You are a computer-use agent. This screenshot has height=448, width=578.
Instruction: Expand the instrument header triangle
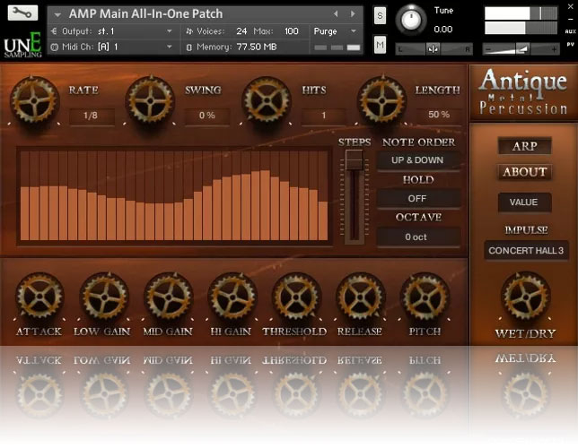(x=57, y=14)
